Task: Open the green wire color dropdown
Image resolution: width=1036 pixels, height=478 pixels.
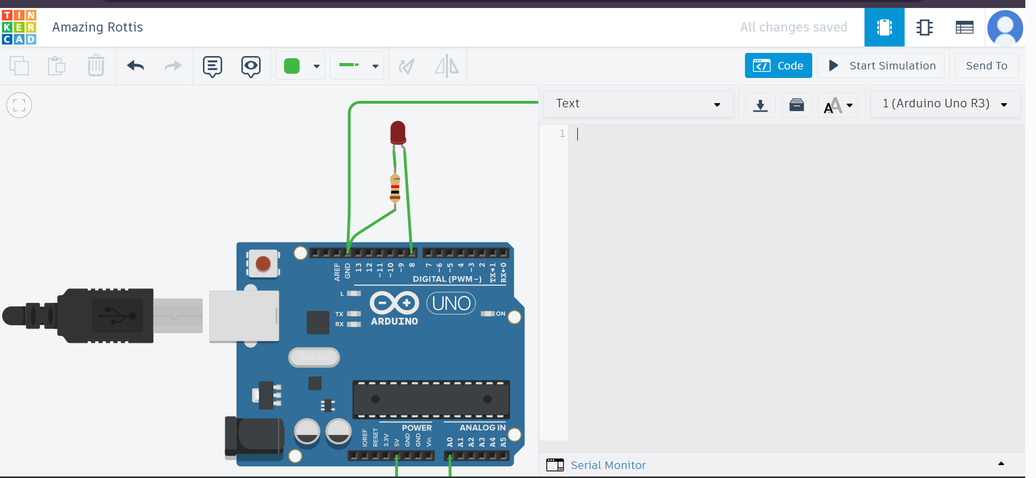Action: (301, 66)
